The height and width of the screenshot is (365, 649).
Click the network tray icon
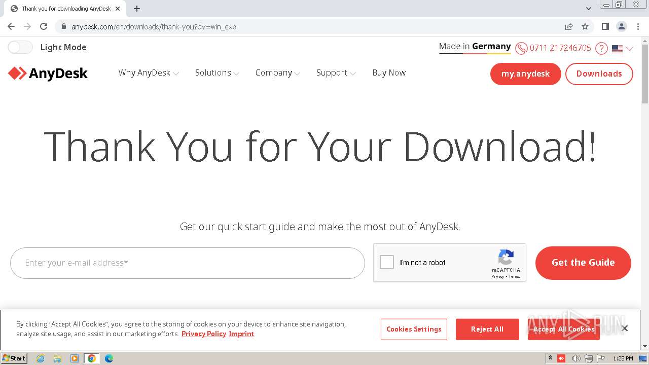coord(589,358)
